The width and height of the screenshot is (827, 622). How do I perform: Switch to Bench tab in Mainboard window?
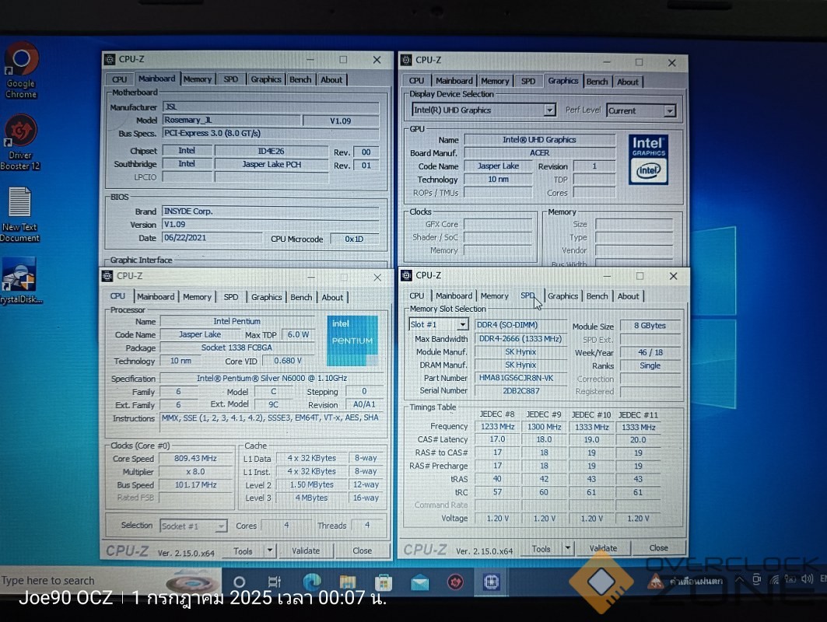[x=300, y=79]
